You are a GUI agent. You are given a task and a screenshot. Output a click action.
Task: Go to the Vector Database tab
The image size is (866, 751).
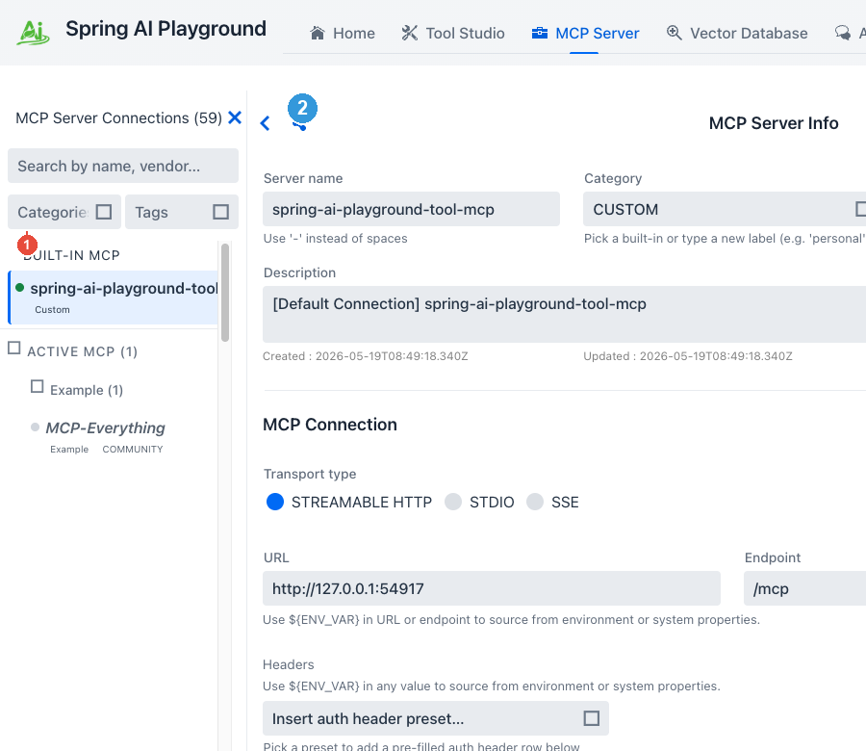click(737, 33)
